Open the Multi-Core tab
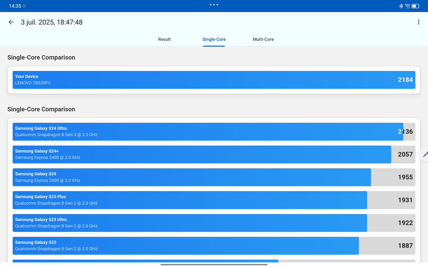The width and height of the screenshot is (428, 267). click(263, 39)
